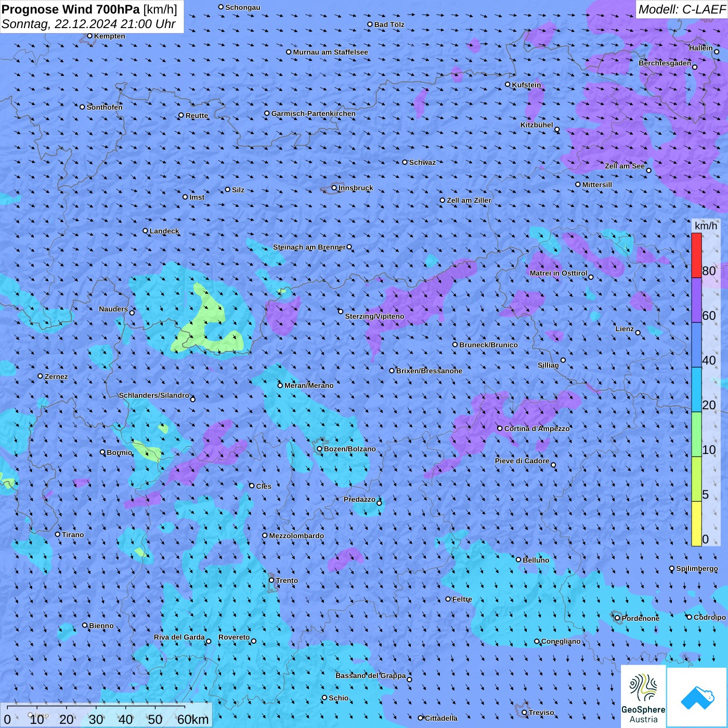Click the 'Murnau am Staffelsee' label
728x728 pixels.
pyautogui.click(x=331, y=52)
